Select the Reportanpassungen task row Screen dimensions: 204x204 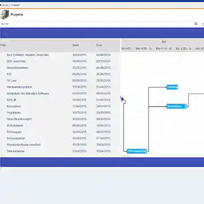[x=60, y=119]
